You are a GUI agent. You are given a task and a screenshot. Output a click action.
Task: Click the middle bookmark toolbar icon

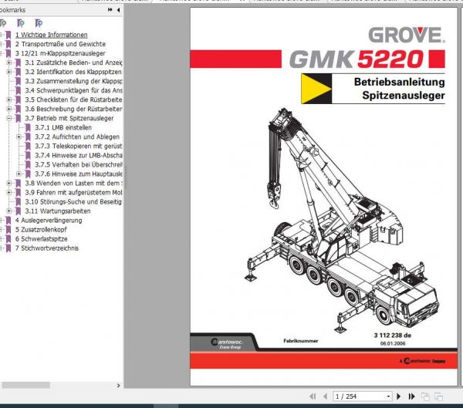point(21,23)
